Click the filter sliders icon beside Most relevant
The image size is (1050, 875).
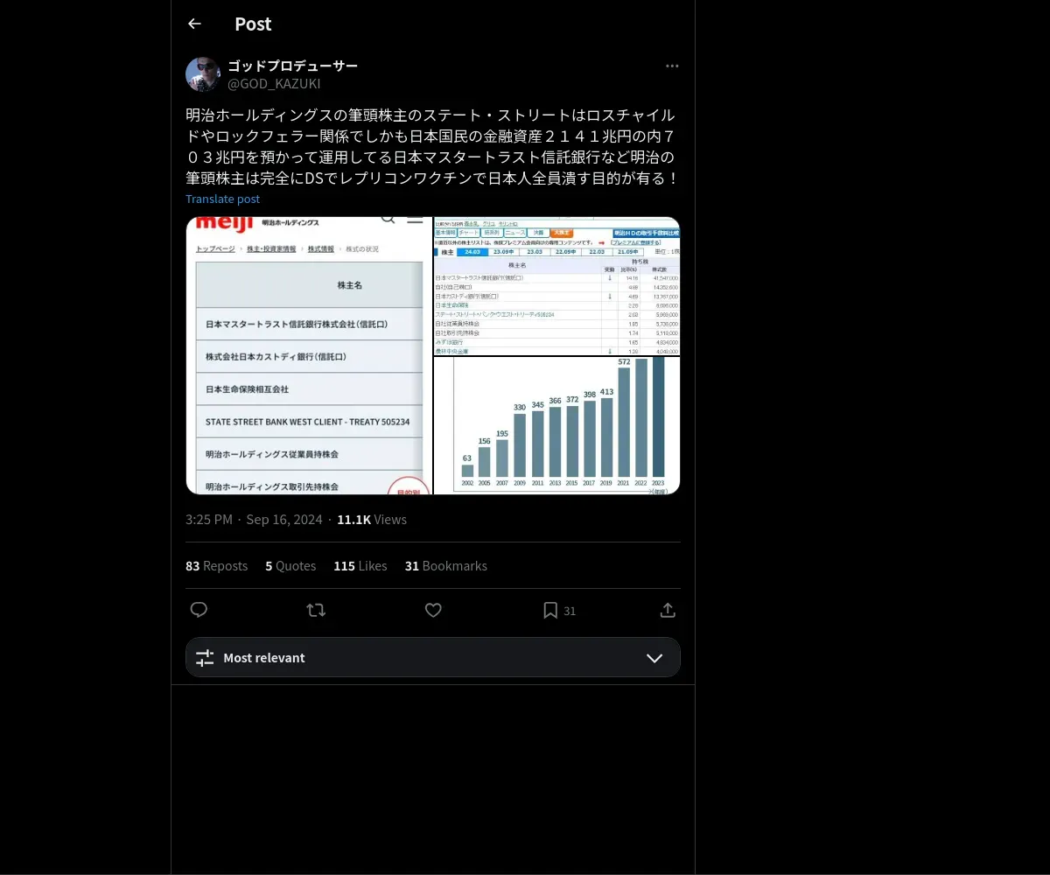point(205,658)
